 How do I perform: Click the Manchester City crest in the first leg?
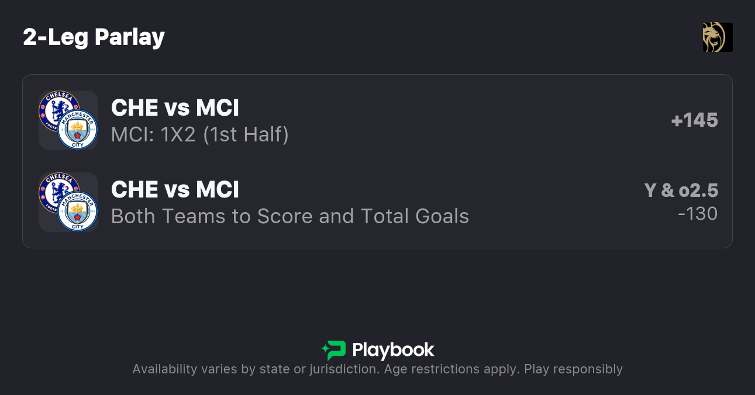pyautogui.click(x=78, y=130)
